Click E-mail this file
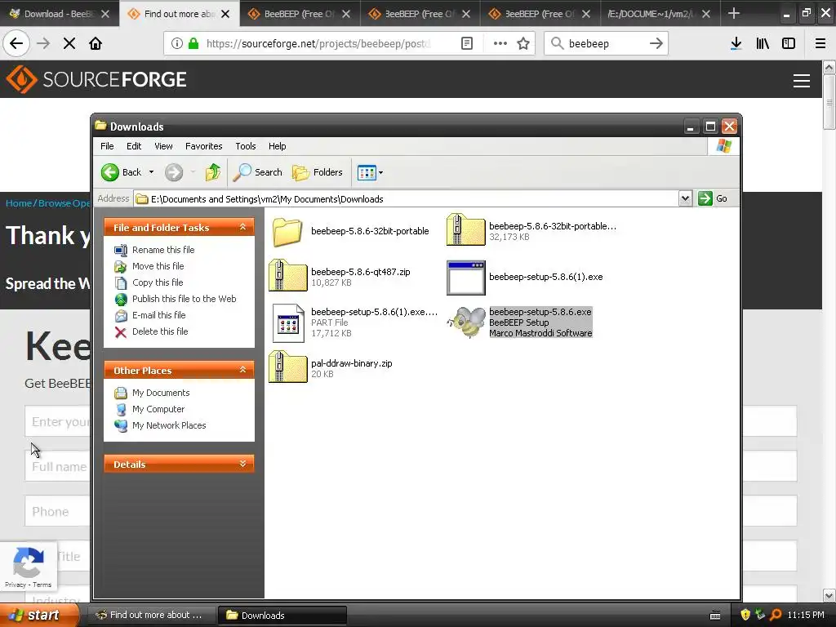Screen dimensions: 836x627 pos(159,315)
